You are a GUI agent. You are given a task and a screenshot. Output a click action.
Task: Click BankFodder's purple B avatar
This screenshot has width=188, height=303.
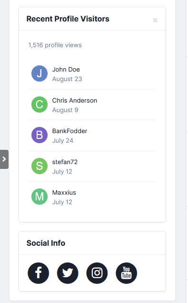click(40, 135)
